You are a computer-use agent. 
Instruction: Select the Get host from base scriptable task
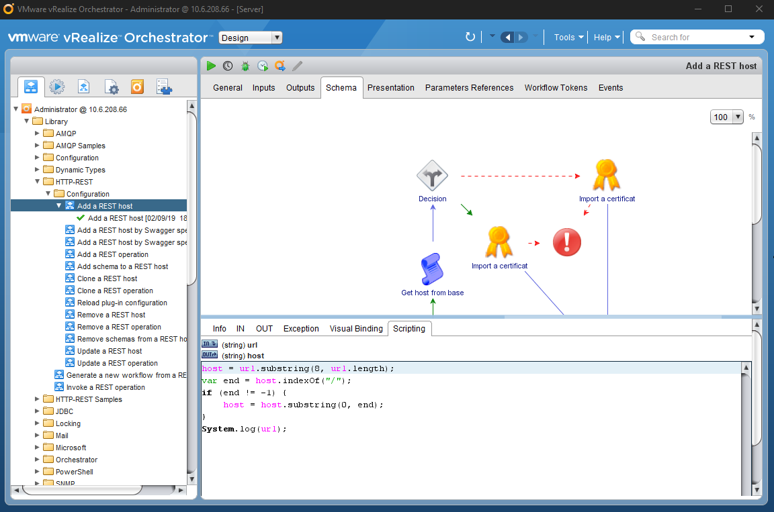point(432,270)
